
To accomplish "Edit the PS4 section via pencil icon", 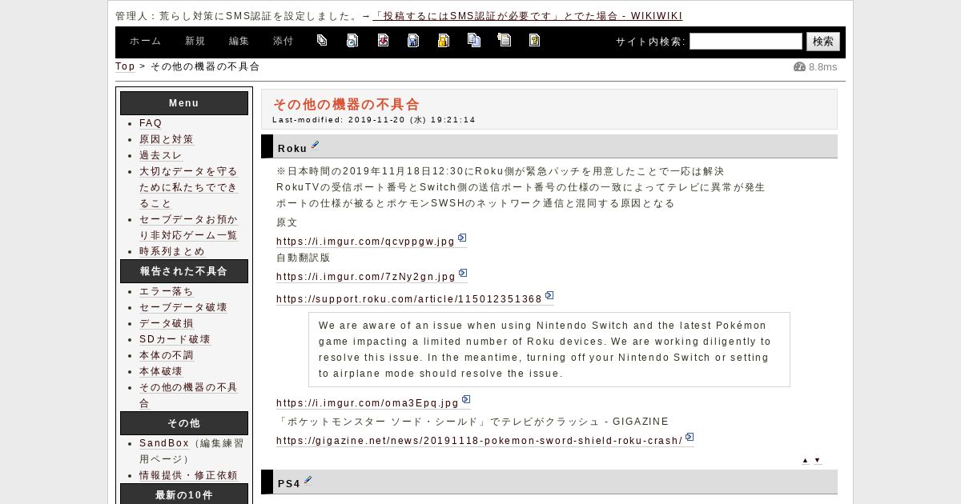I will pyautogui.click(x=308, y=481).
